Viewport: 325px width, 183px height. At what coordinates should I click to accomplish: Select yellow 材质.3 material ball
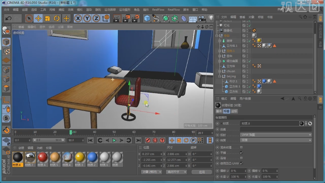[80, 159]
